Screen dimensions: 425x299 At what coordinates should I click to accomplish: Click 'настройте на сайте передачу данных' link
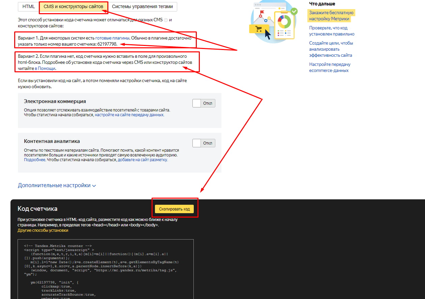[129, 115]
